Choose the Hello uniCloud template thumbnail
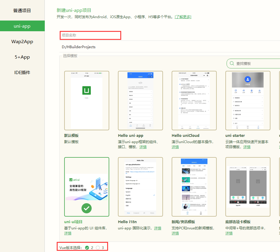 (194, 101)
